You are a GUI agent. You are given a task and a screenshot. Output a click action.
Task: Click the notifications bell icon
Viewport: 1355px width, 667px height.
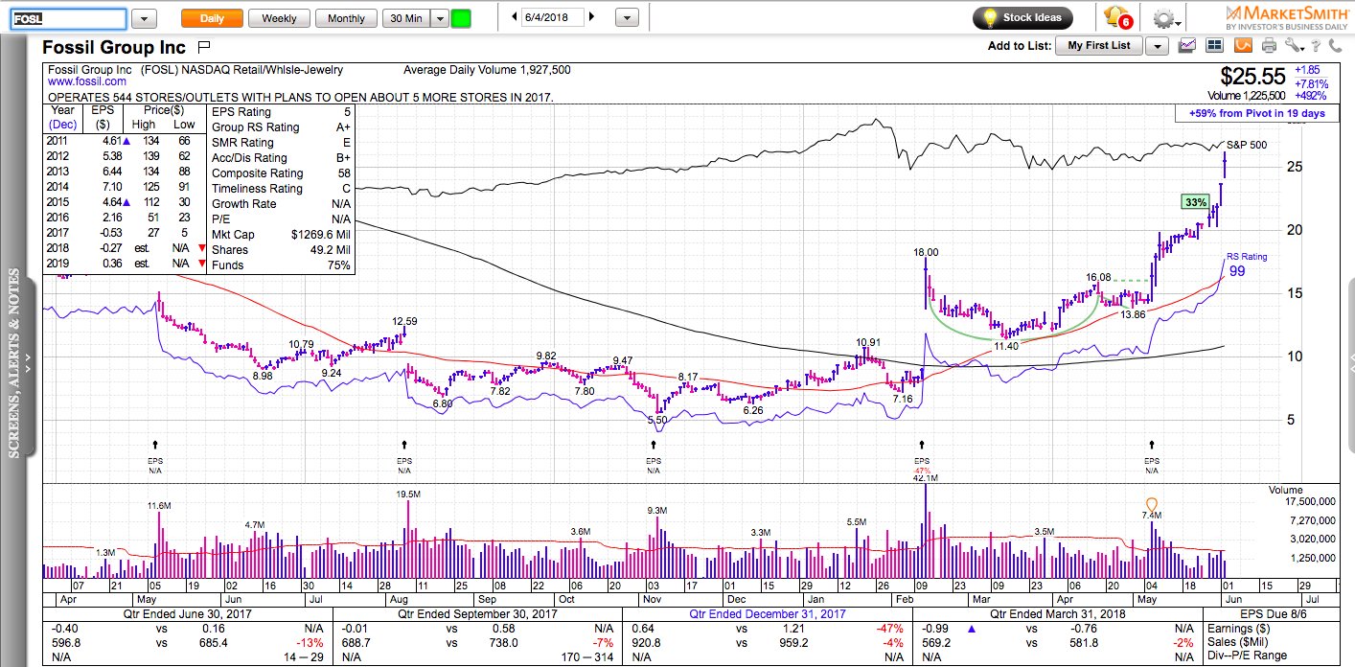tap(1115, 16)
